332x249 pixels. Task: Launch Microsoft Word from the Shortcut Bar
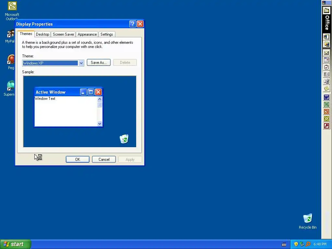[326, 97]
